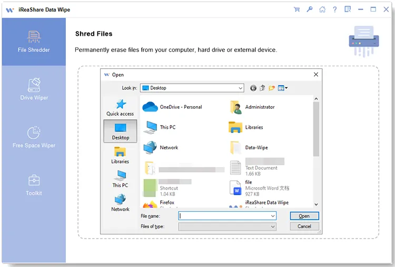The width and height of the screenshot is (395, 267).
Task: Go up one folder level
Action: (x=262, y=88)
